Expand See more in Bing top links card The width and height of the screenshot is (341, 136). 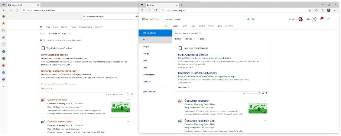pyautogui.click(x=184, y=87)
